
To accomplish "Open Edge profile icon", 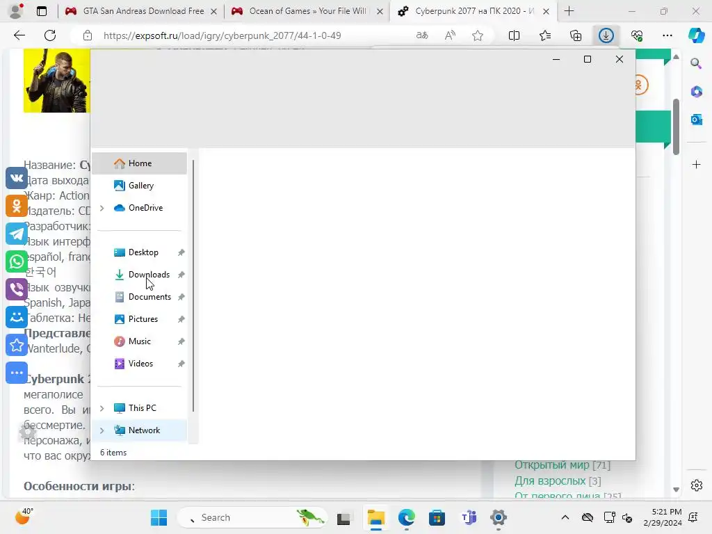I will [16, 11].
